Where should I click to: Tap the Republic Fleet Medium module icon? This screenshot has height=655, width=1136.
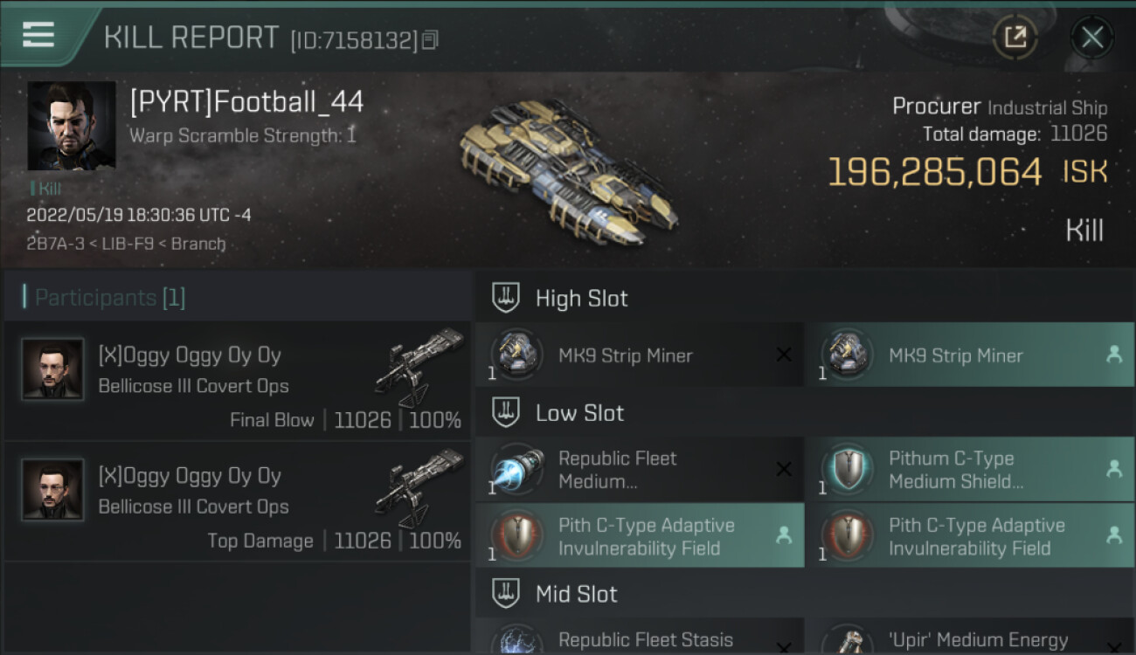tap(517, 469)
